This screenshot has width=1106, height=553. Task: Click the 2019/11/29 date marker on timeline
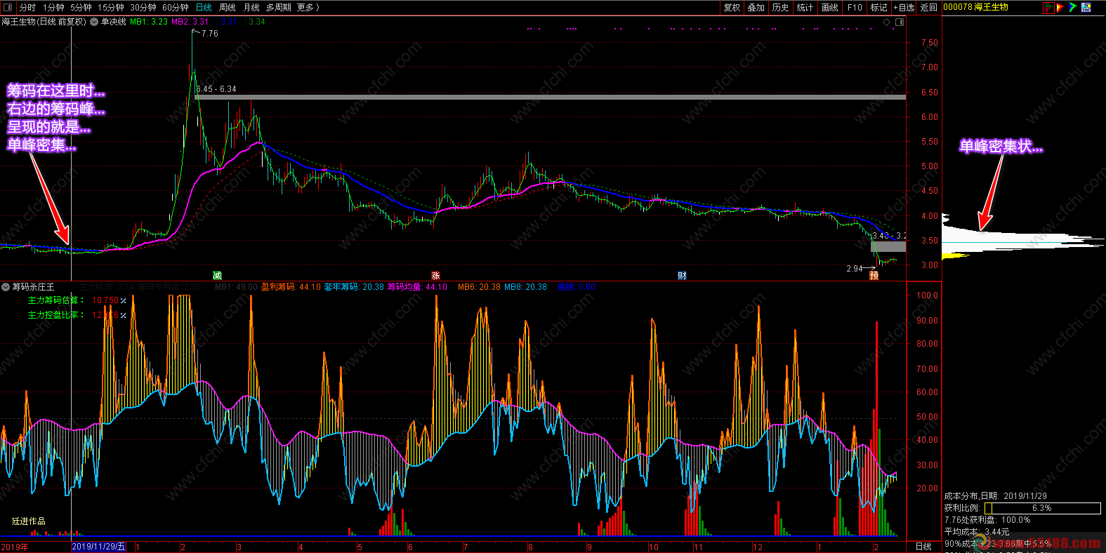pos(99,547)
